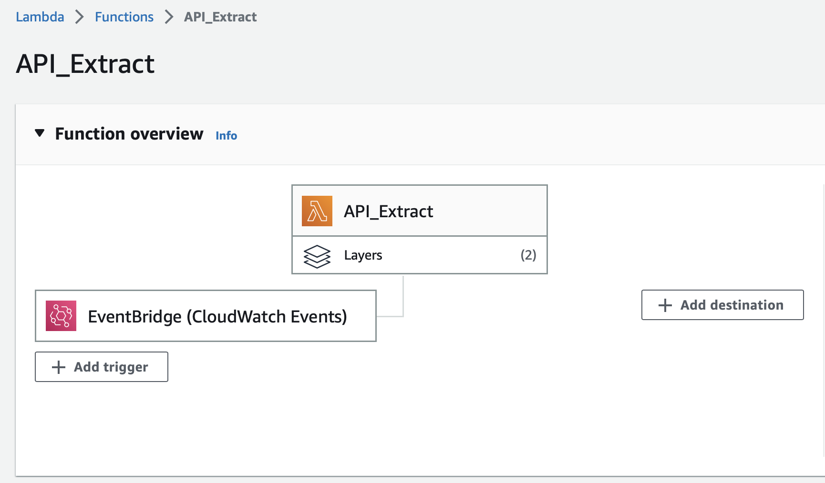The width and height of the screenshot is (825, 483).
Task: Collapse the Function overview section
Action: [40, 134]
